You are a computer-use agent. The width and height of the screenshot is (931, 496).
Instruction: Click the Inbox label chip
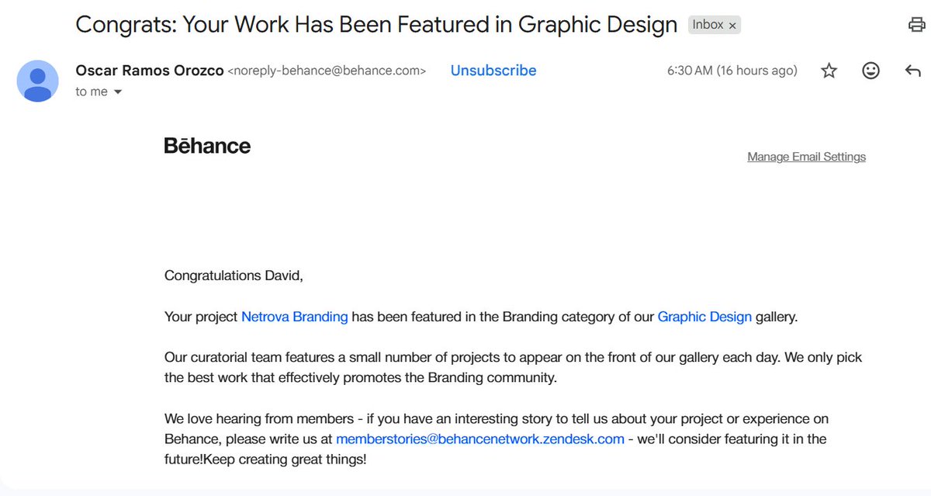coord(708,25)
